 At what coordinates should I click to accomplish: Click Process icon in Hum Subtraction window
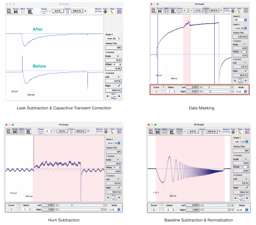(15, 131)
